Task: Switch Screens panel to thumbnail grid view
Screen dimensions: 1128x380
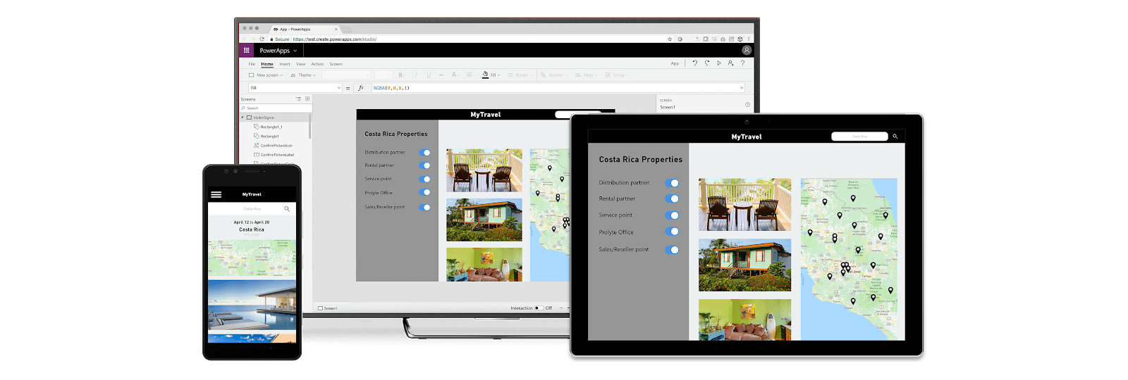Action: pyautogui.click(x=307, y=99)
